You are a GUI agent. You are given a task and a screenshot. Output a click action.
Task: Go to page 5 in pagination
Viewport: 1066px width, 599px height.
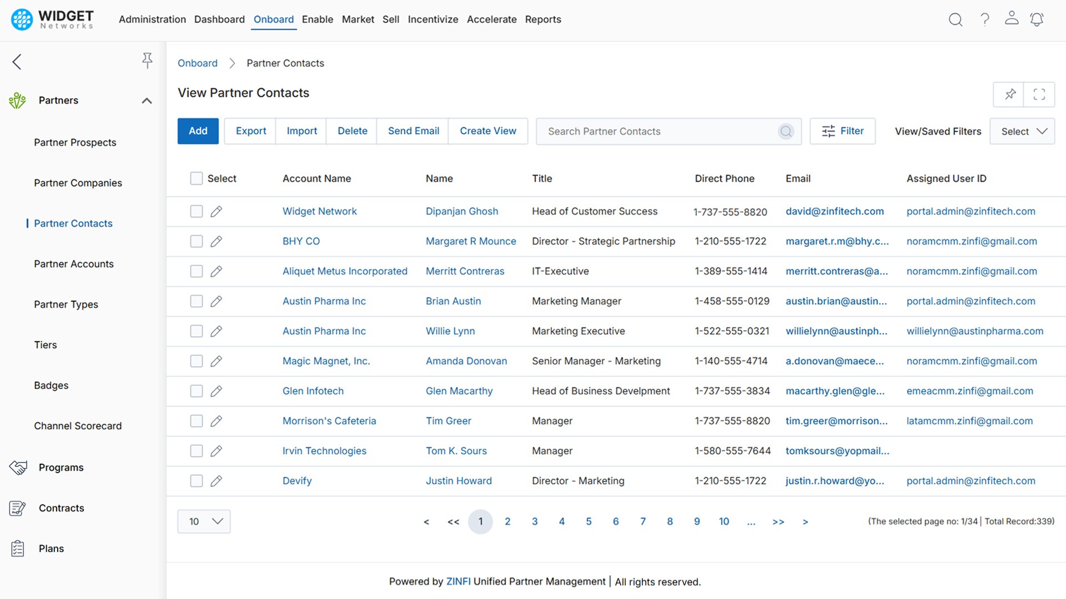coord(589,521)
